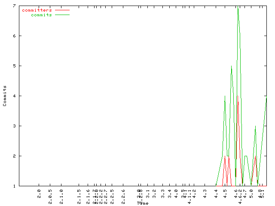275x206 pixels.
Task: Click the red committers legend line sample
Action: (x=62, y=10)
